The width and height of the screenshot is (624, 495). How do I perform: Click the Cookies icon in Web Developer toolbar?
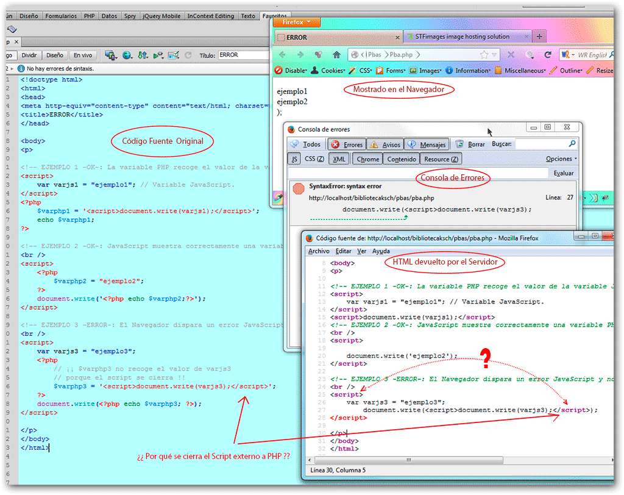pyautogui.click(x=314, y=71)
